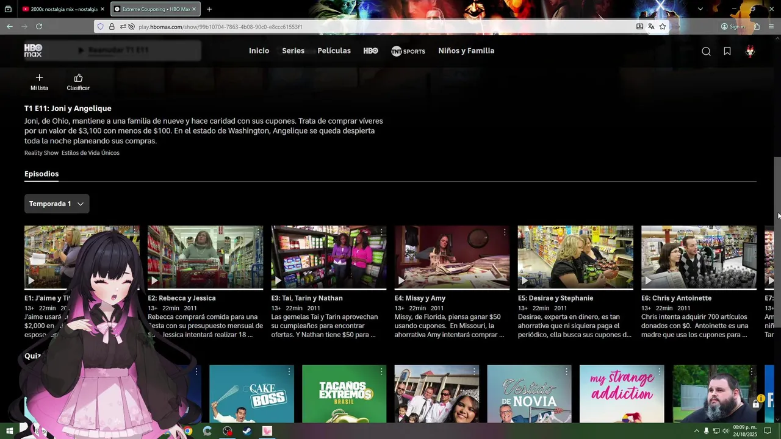Close the 2000s nostalgia mix tab
Image resolution: width=781 pixels, height=439 pixels.
click(x=103, y=9)
